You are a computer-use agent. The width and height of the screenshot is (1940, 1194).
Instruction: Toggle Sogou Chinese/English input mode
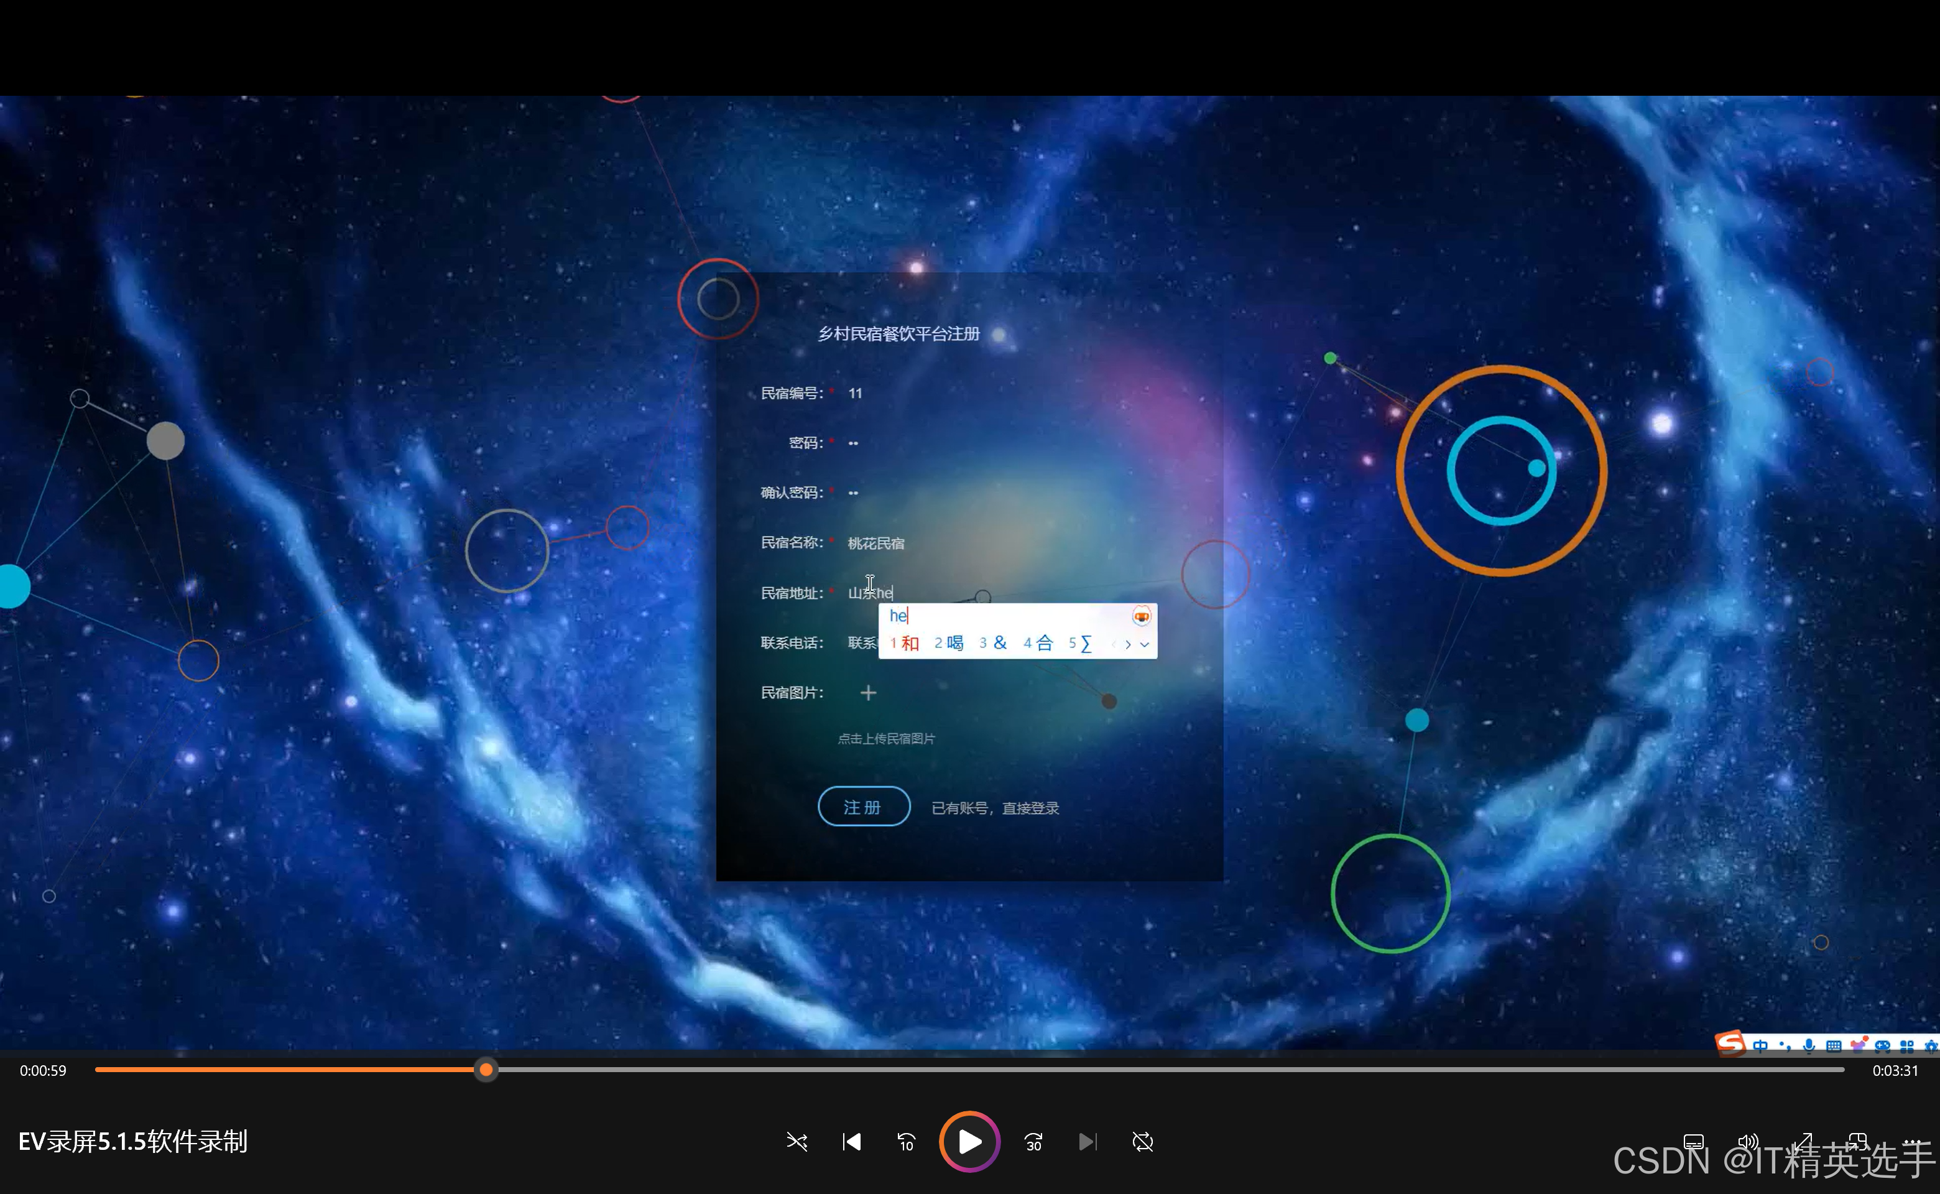pyautogui.click(x=1760, y=1045)
